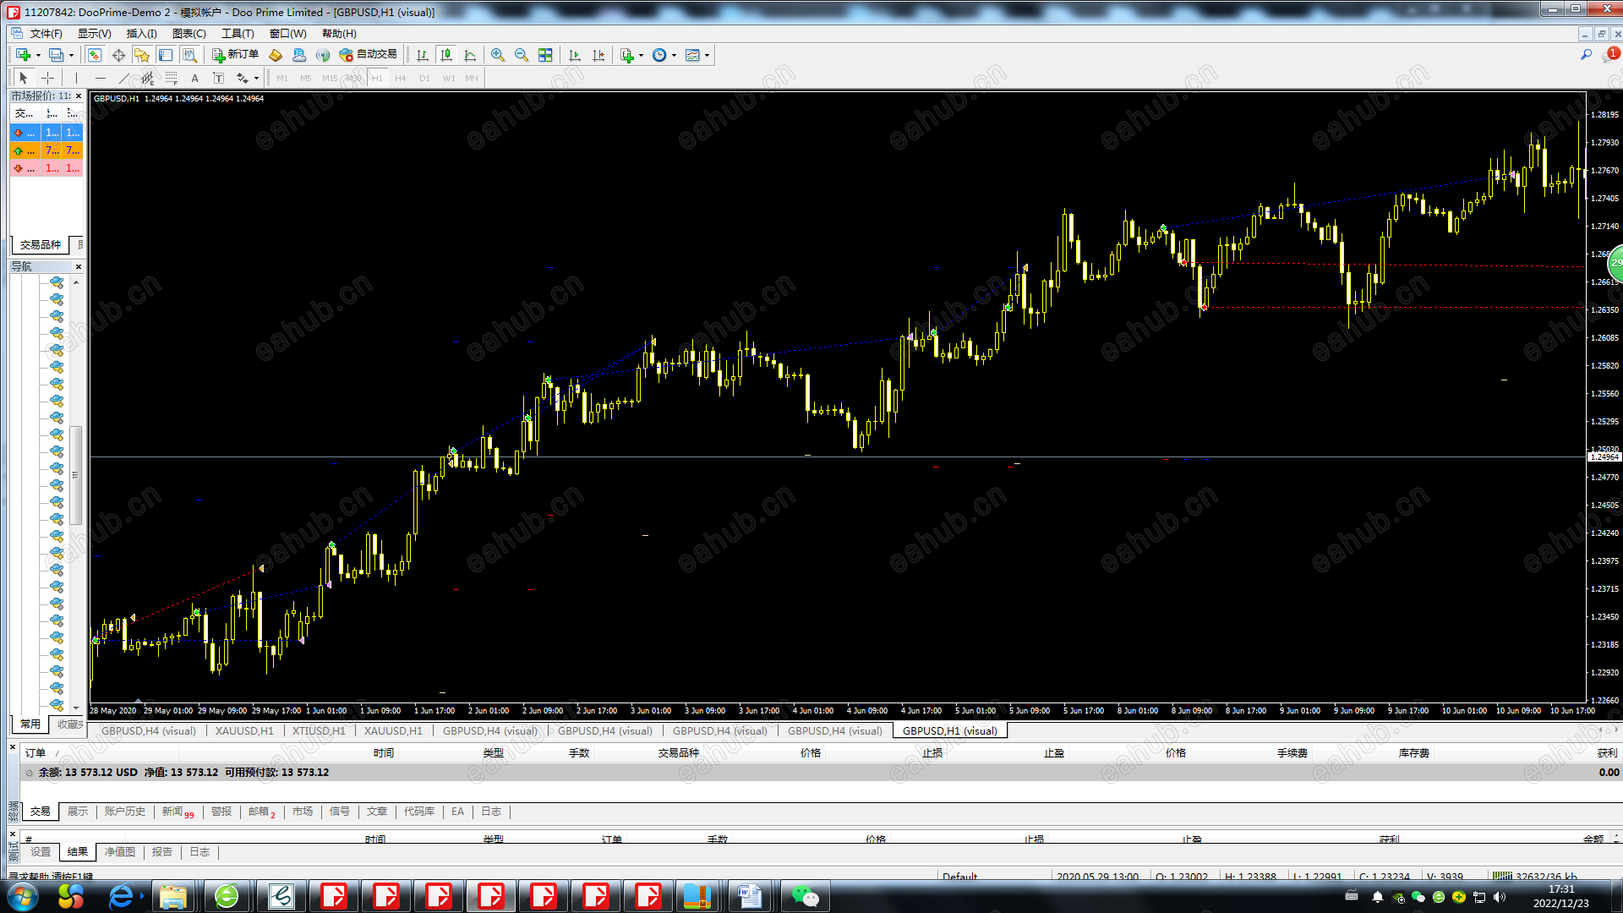The height and width of the screenshot is (913, 1623).
Task: Open the 图表(C) menu
Action: point(189,34)
